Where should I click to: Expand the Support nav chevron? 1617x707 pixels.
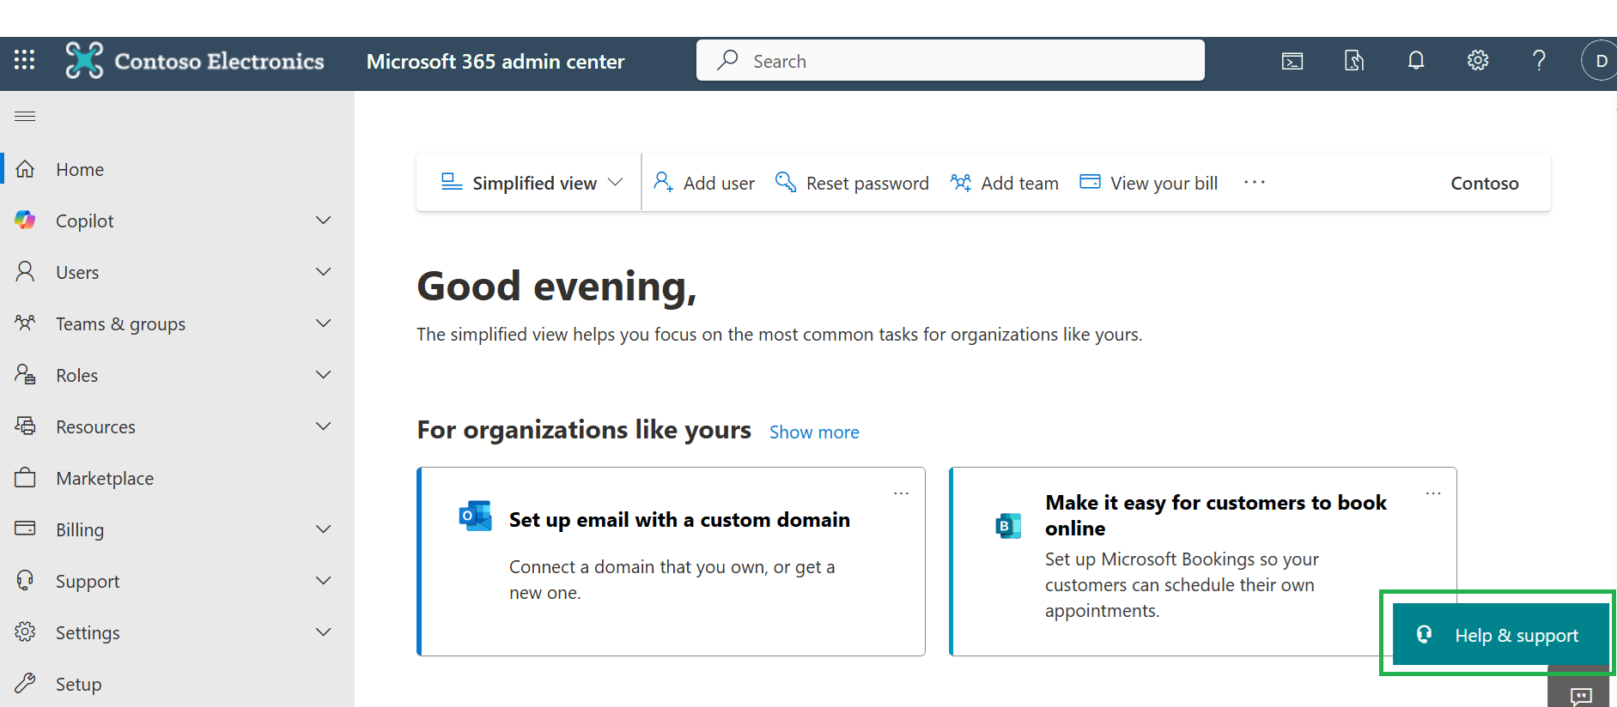click(x=324, y=581)
